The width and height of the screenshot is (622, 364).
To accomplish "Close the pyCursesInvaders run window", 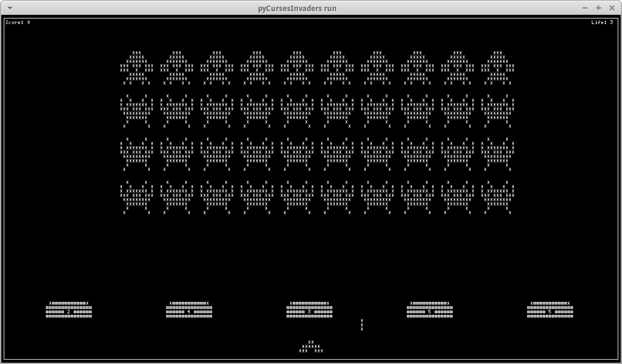I will tap(612, 8).
